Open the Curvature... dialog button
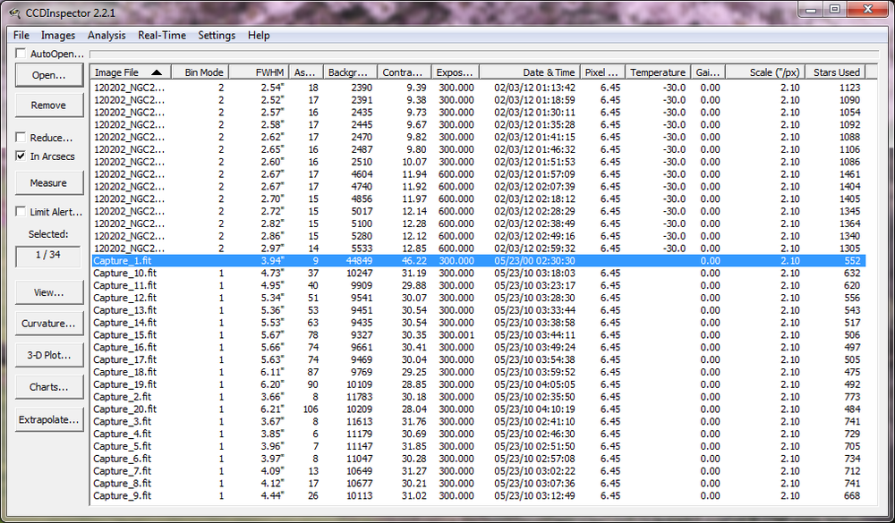895x523 pixels. [49, 324]
